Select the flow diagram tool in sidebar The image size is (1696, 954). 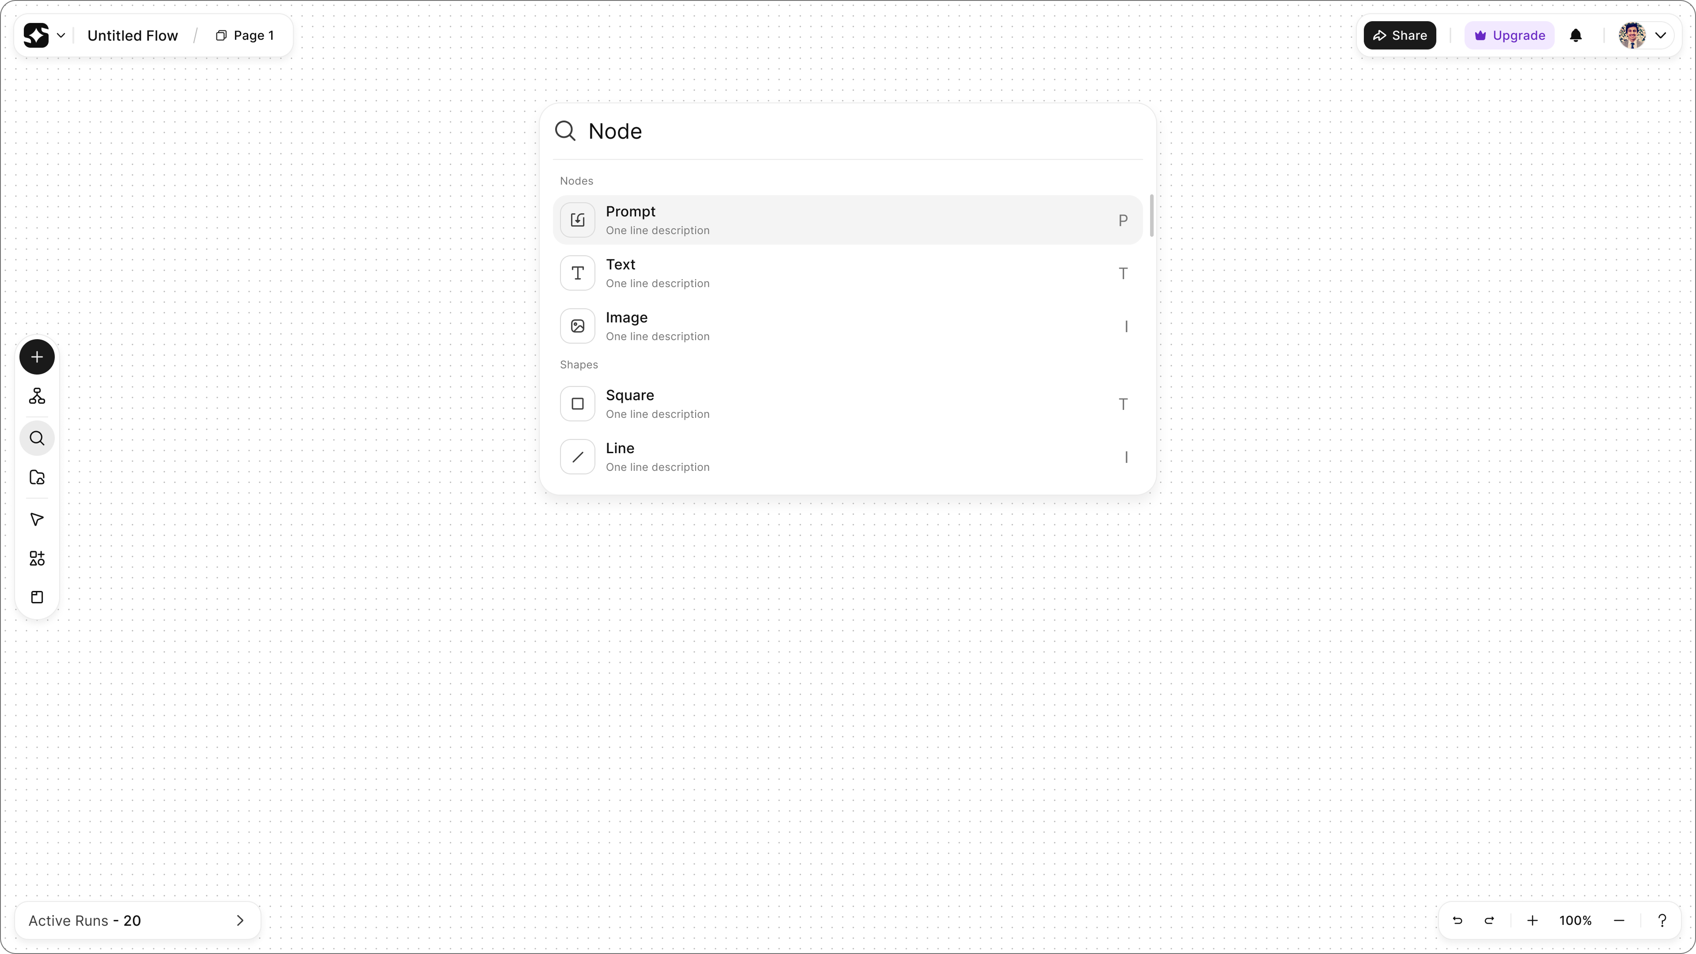(x=37, y=396)
